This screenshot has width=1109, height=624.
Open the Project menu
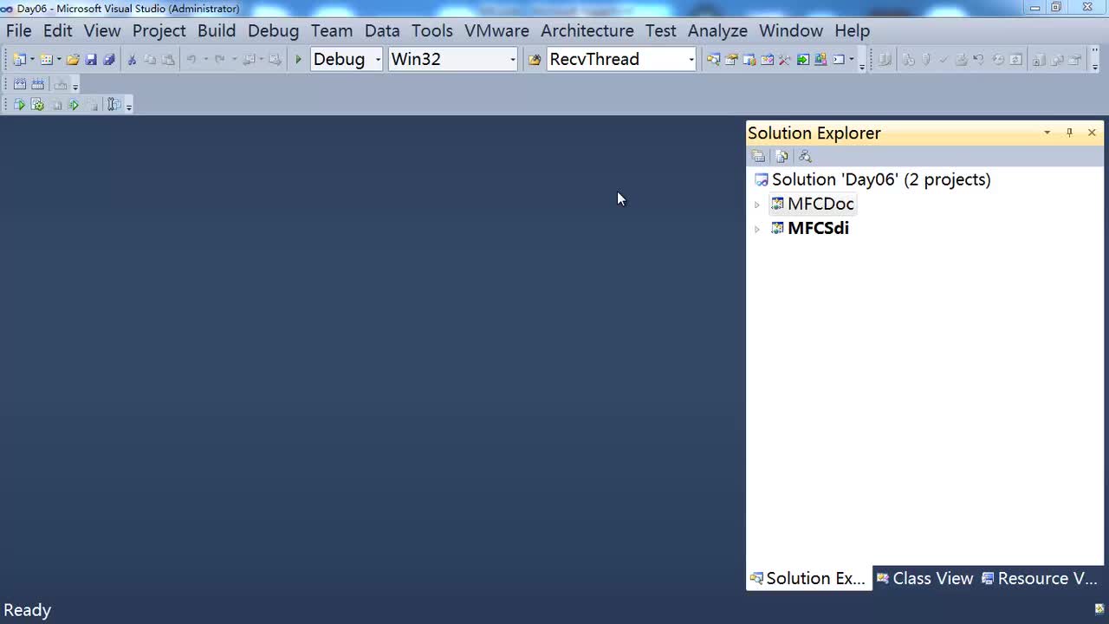click(159, 30)
